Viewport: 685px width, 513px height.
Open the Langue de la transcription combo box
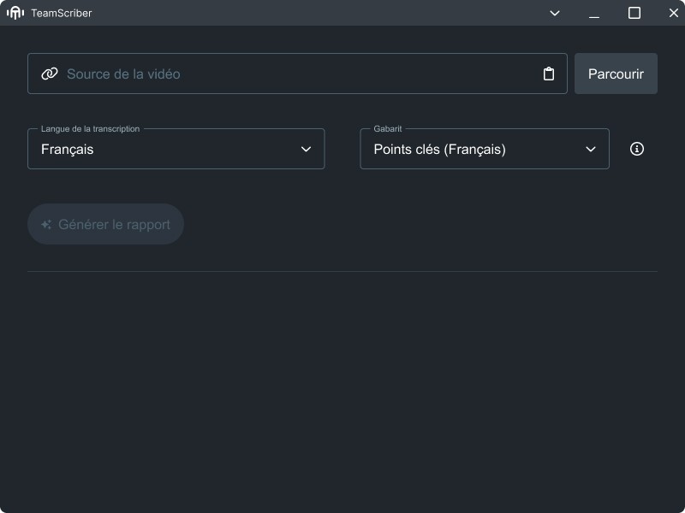coord(176,149)
